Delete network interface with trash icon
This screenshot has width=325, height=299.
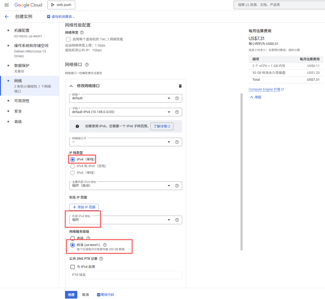click(180, 86)
